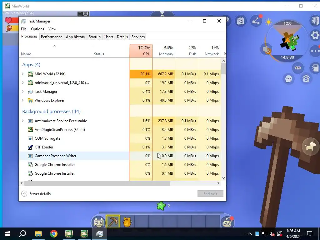Click the green star icon

coord(161,206)
